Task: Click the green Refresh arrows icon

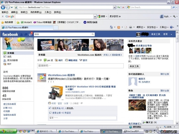Action: (119, 7)
